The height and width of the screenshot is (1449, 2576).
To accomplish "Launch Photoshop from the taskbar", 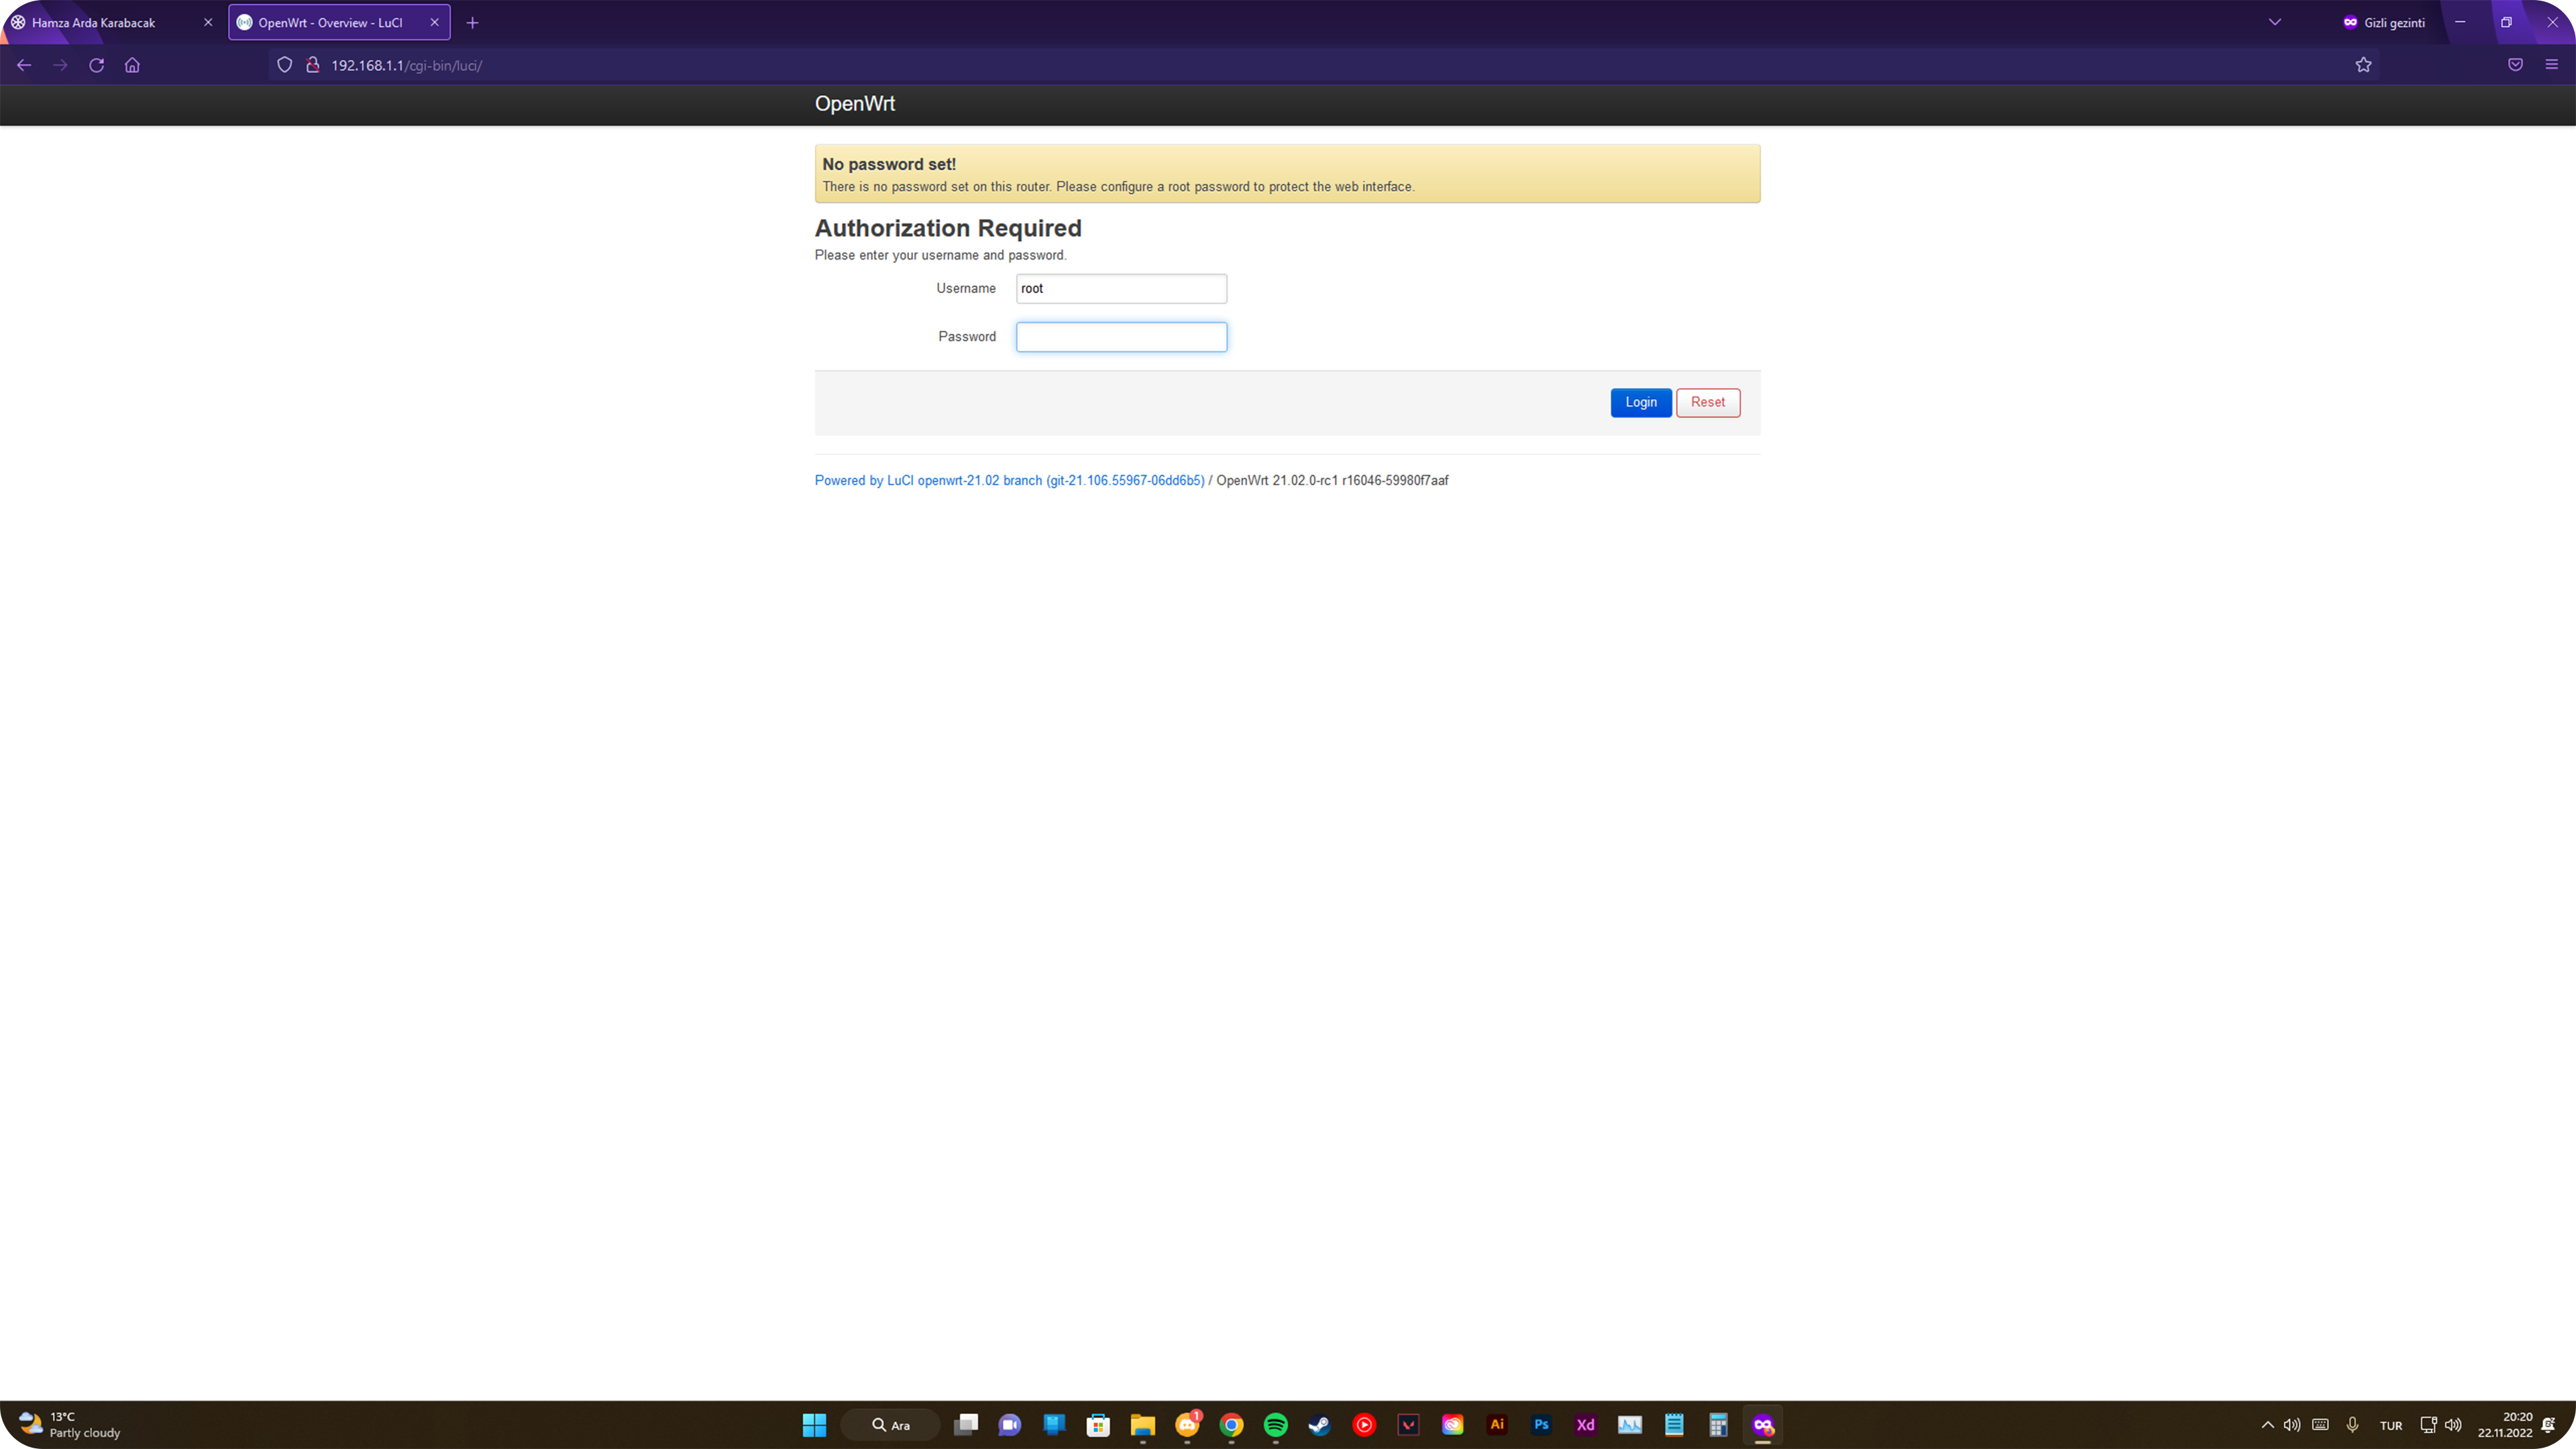I will click(x=1541, y=1425).
